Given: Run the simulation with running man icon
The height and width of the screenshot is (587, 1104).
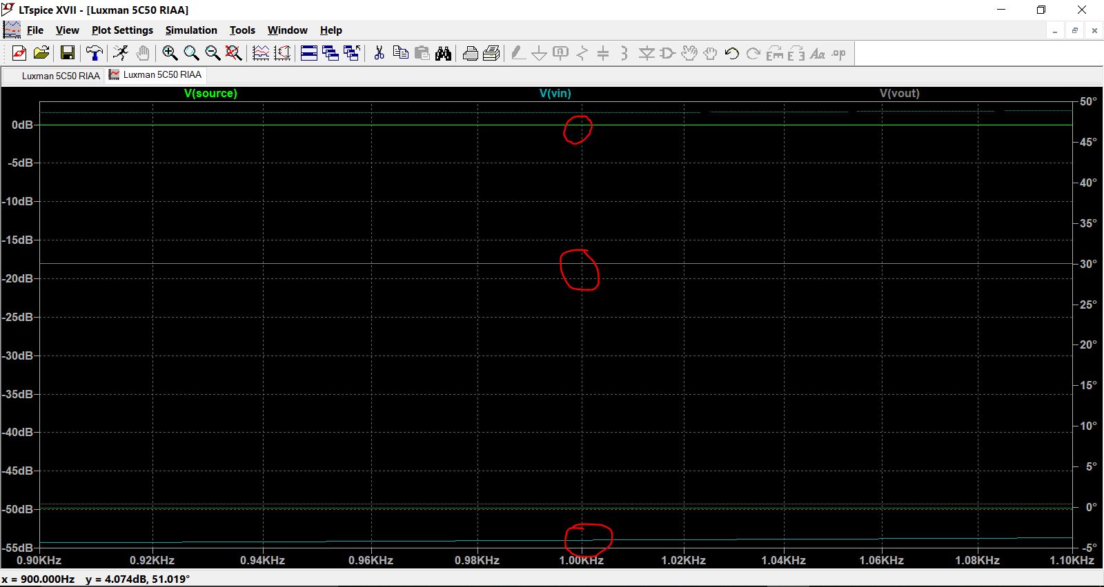Looking at the screenshot, I should click(x=121, y=53).
